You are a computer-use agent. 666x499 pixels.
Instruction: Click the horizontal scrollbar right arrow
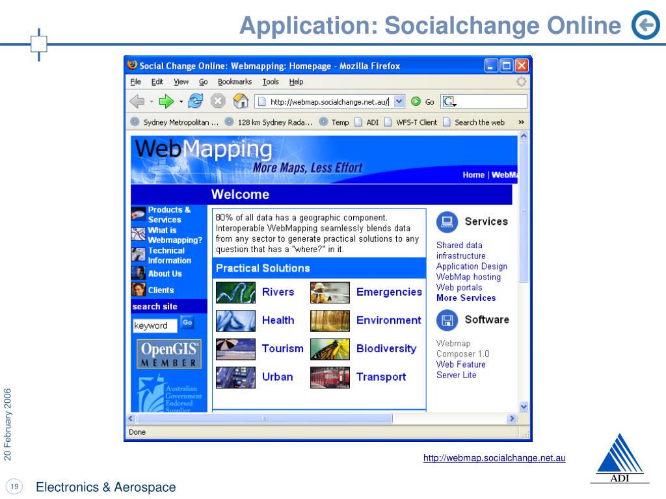(512, 419)
